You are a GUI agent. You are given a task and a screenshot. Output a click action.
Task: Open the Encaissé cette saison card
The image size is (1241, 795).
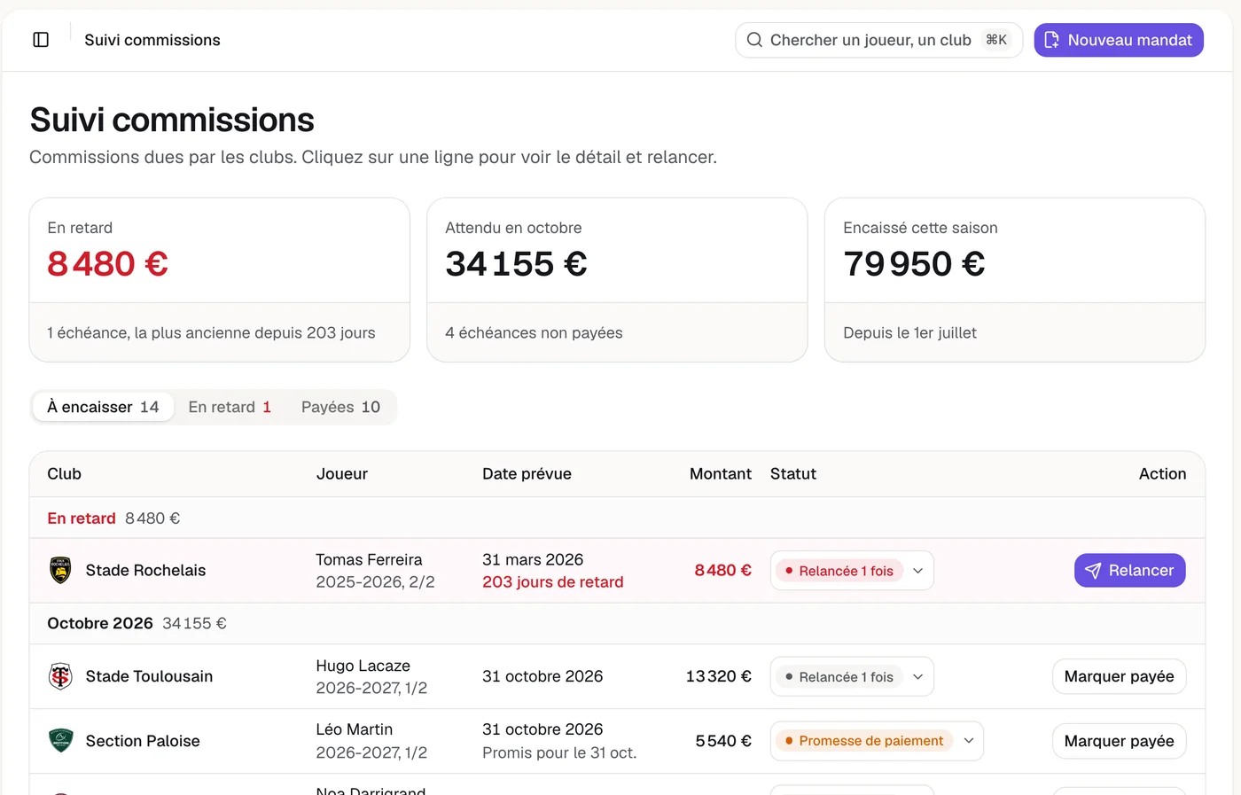click(x=1015, y=280)
